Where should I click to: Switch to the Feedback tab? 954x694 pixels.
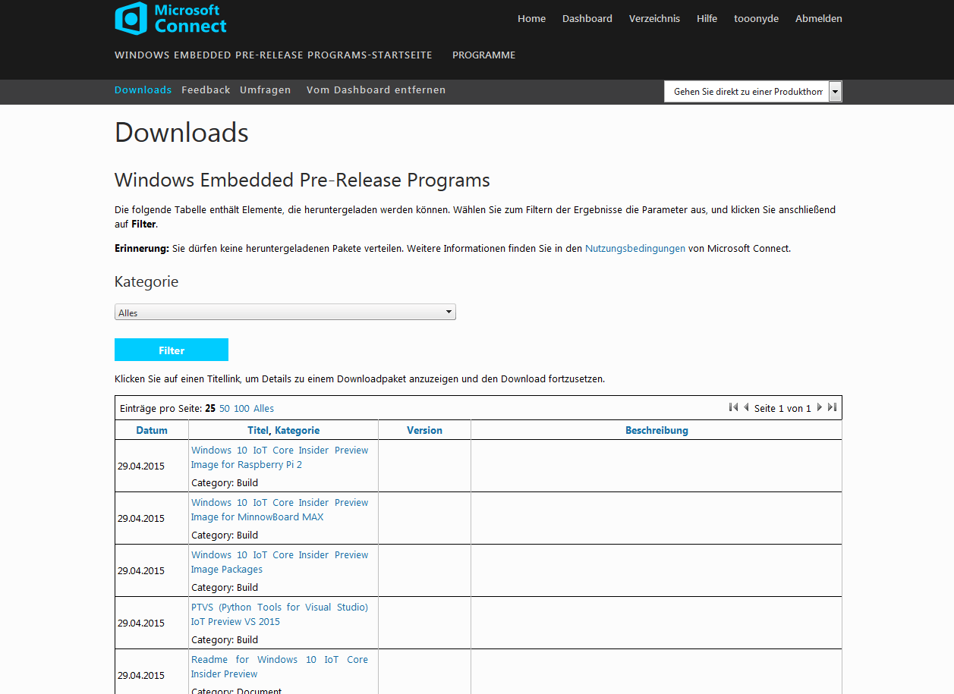tap(206, 89)
